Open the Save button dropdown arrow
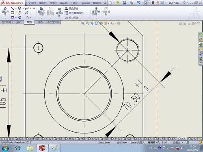Screen dimensions: 203x152 tap(127, 3)
